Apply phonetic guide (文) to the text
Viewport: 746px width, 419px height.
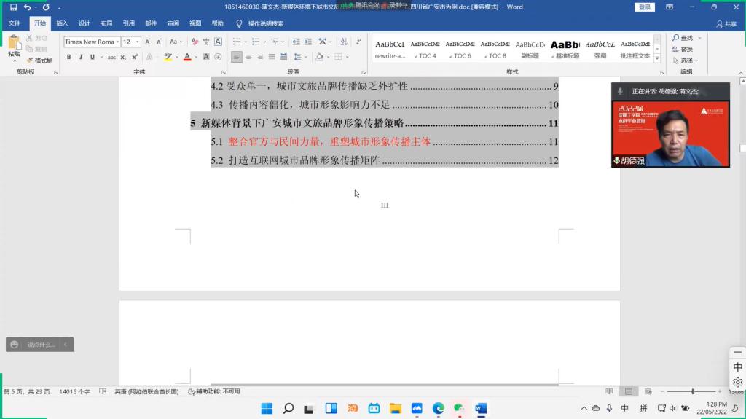coord(206,42)
